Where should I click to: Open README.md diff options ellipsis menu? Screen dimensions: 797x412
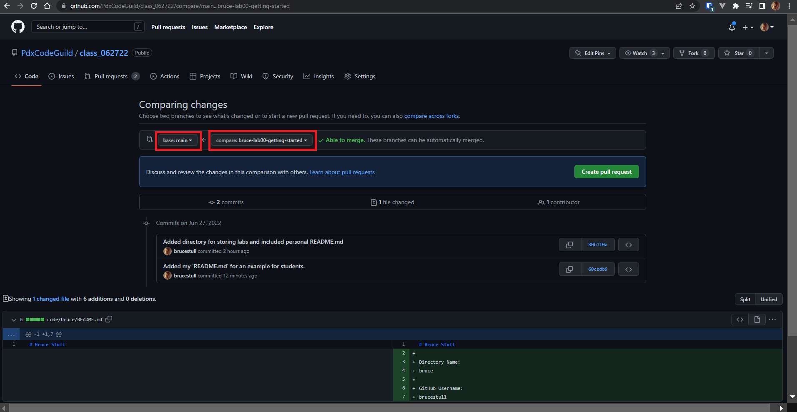(772, 320)
